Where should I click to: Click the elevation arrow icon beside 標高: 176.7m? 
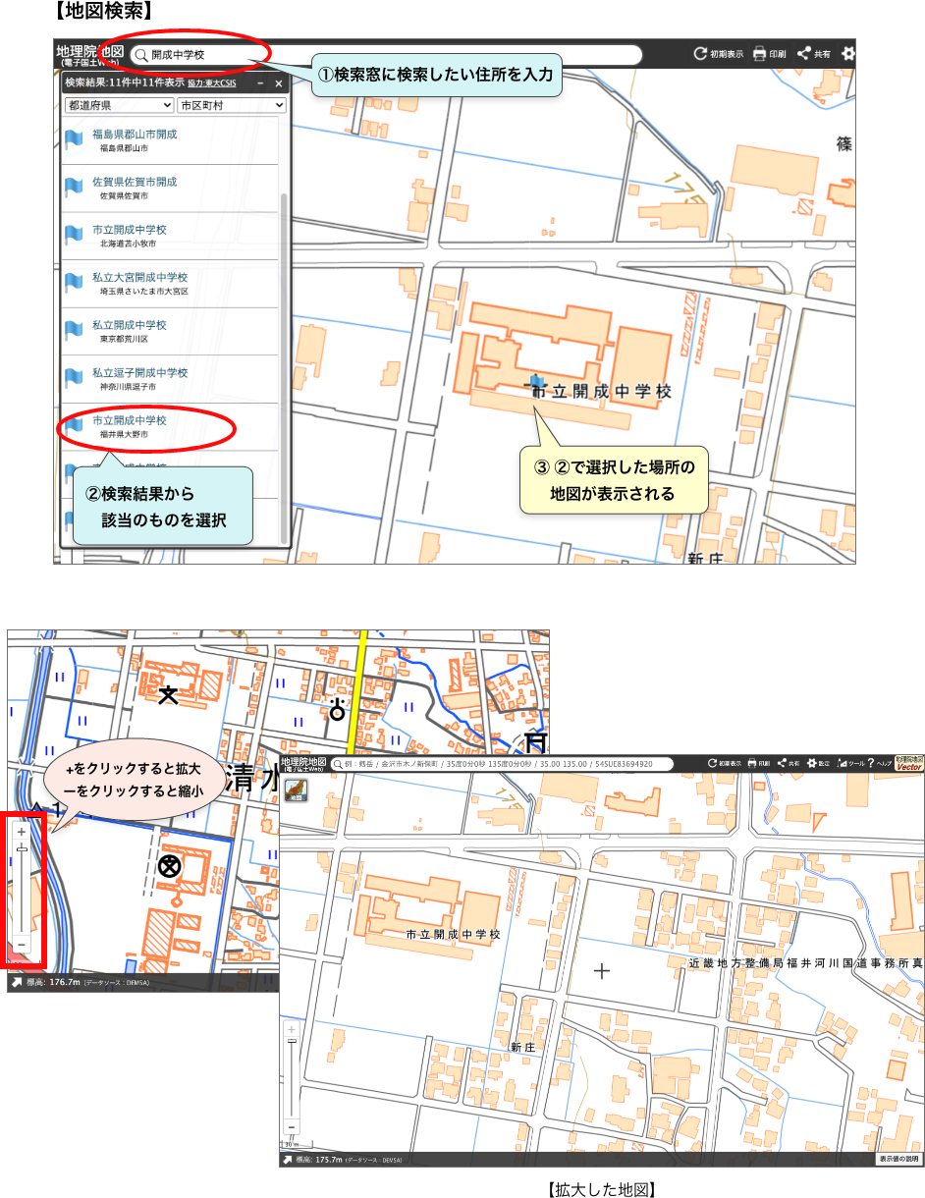coord(17,981)
